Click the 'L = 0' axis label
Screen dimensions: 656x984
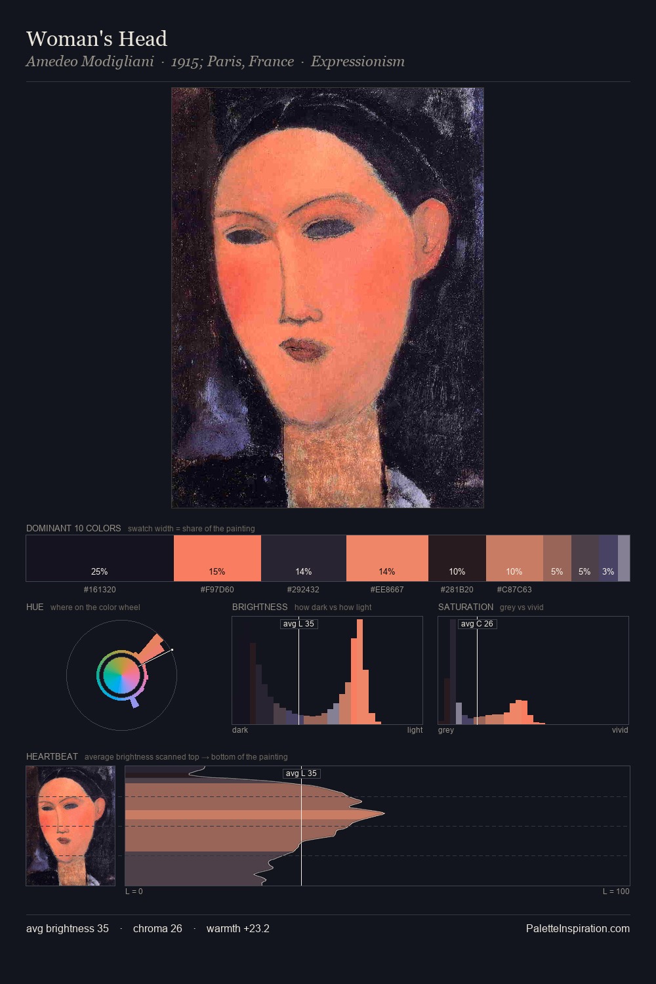(x=134, y=892)
